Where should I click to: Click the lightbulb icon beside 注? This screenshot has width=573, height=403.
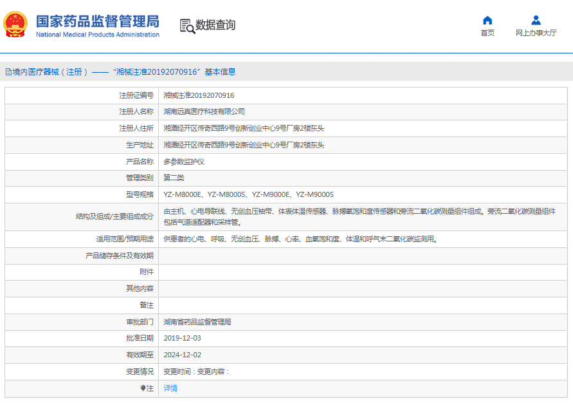[x=143, y=388]
